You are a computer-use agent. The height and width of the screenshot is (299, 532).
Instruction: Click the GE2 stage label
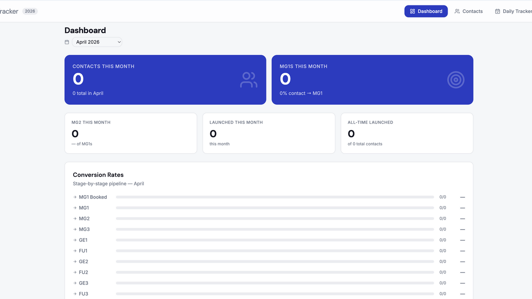click(84, 262)
